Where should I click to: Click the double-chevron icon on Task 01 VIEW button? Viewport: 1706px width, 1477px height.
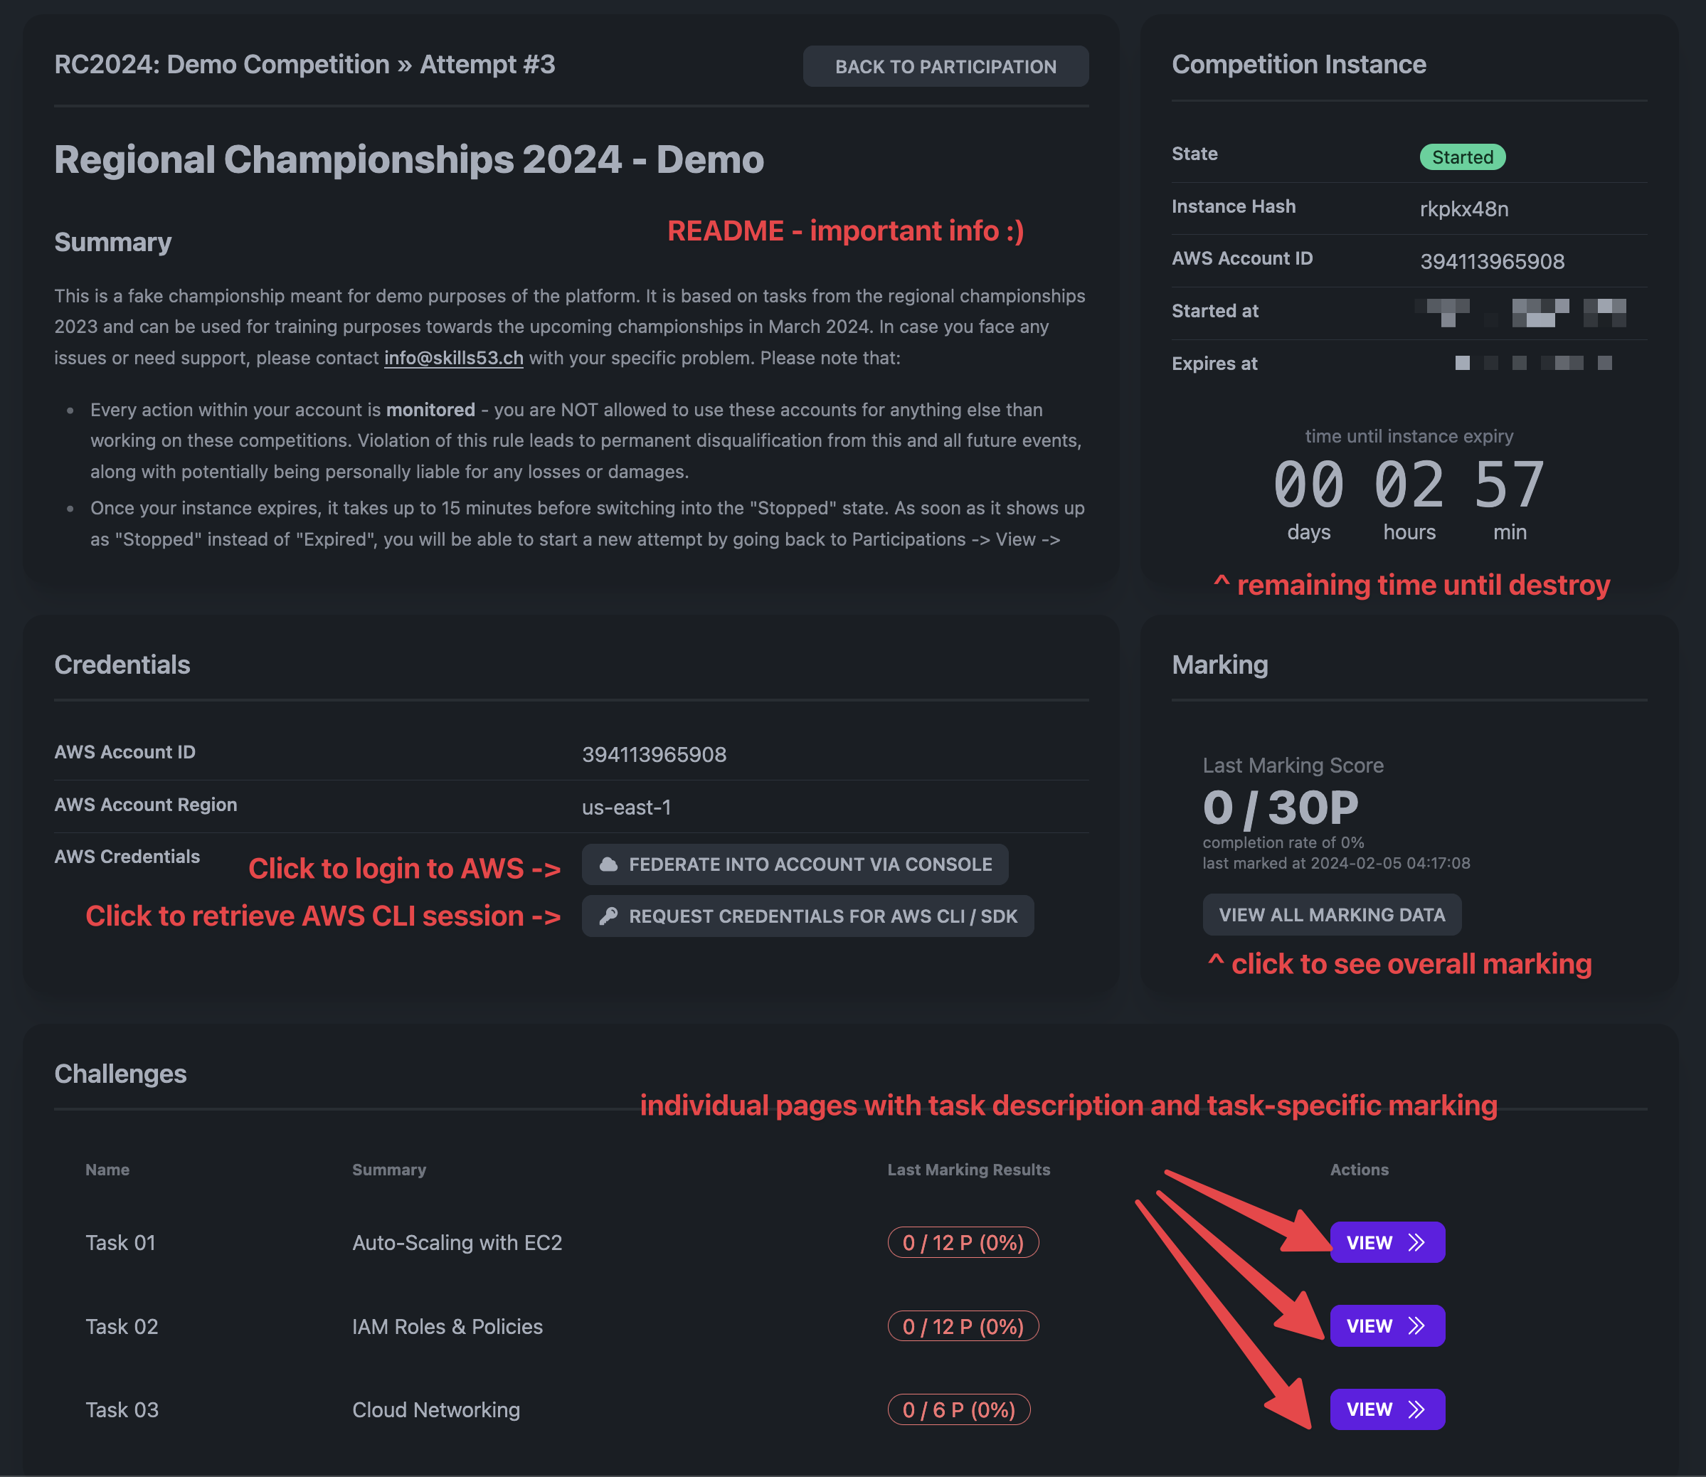[x=1416, y=1242]
